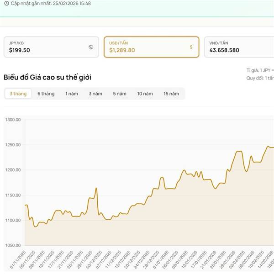Select the JPY/KG price card
The image size is (274, 274).
[51, 47]
